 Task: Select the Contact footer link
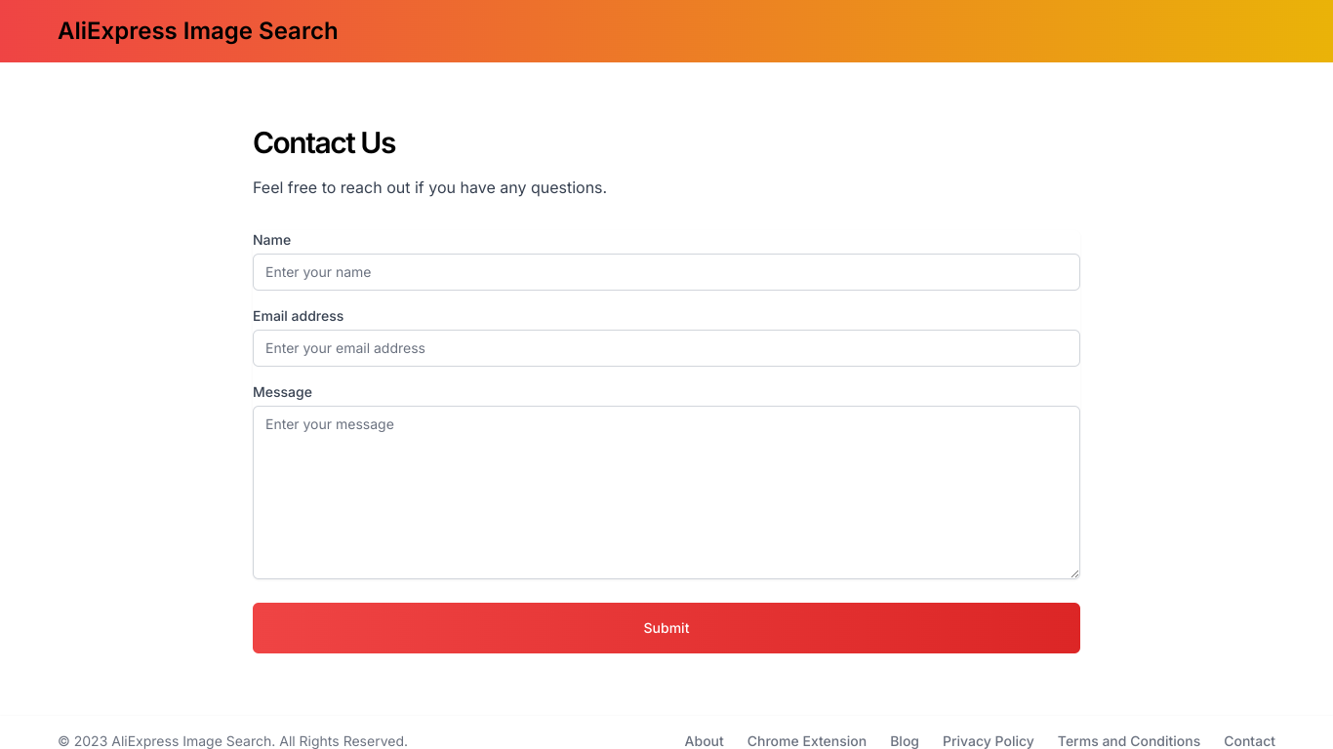click(x=1250, y=741)
